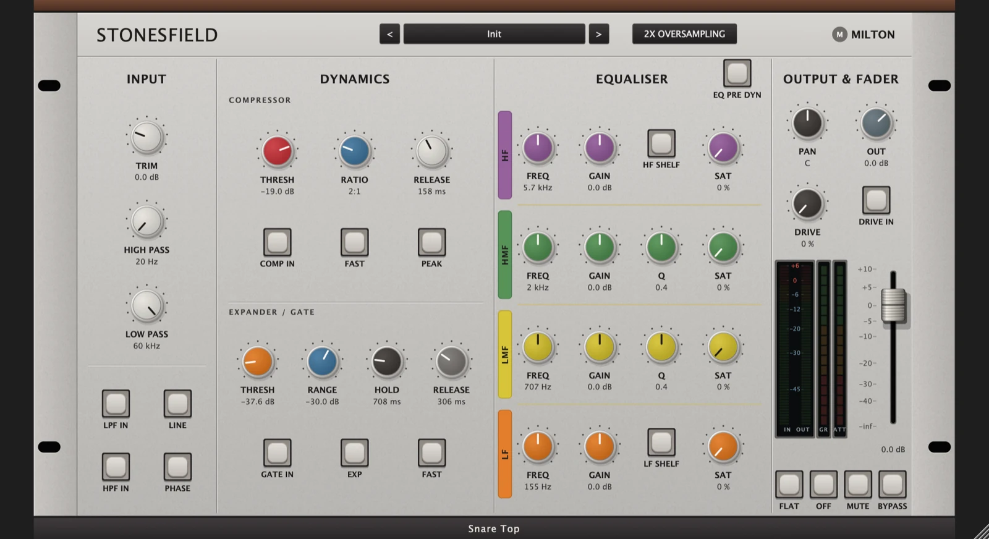Enable the LPF IN switch
This screenshot has width=989, height=539.
pyautogui.click(x=116, y=404)
